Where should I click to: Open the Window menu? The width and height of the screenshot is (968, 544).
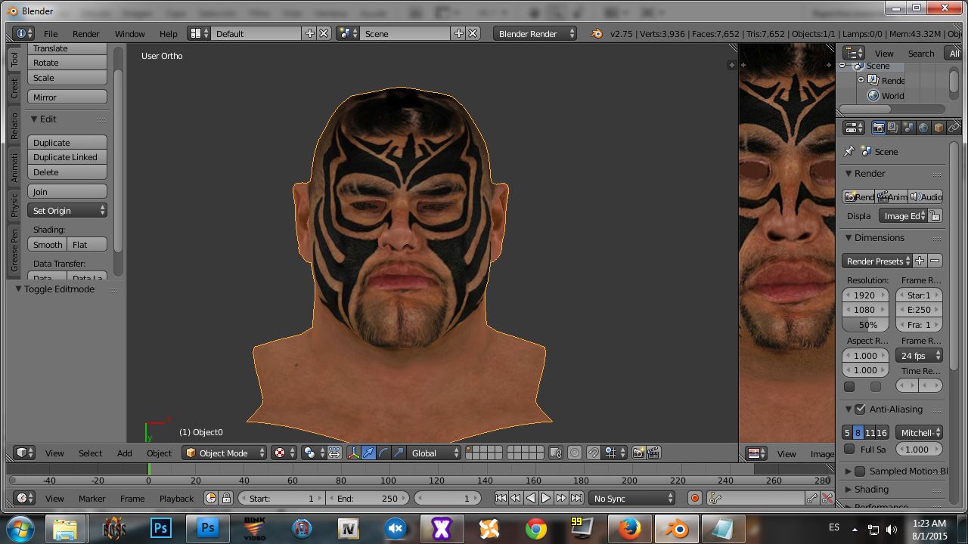(130, 34)
